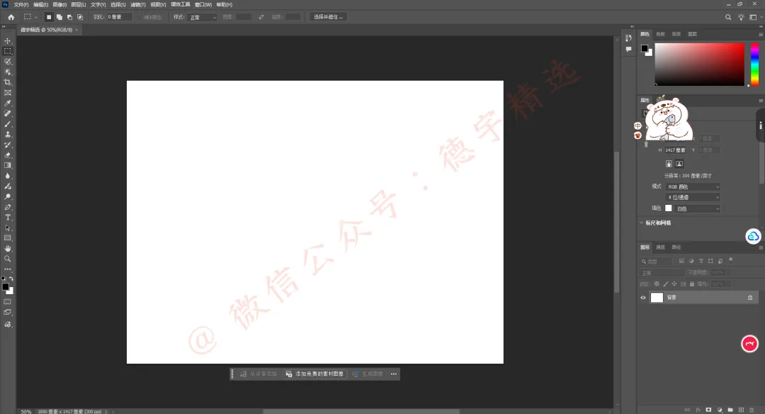Select the Move tool

click(x=8, y=41)
